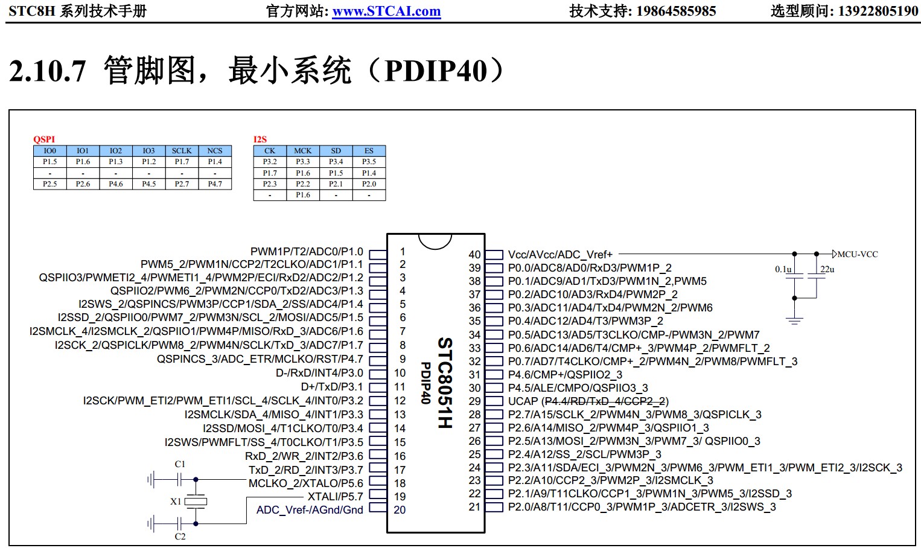This screenshot has height=548, width=921.
Task: Click pin 30 label P4.5/ALE/CMPO/QSPIIO3_3
Action: click(578, 388)
